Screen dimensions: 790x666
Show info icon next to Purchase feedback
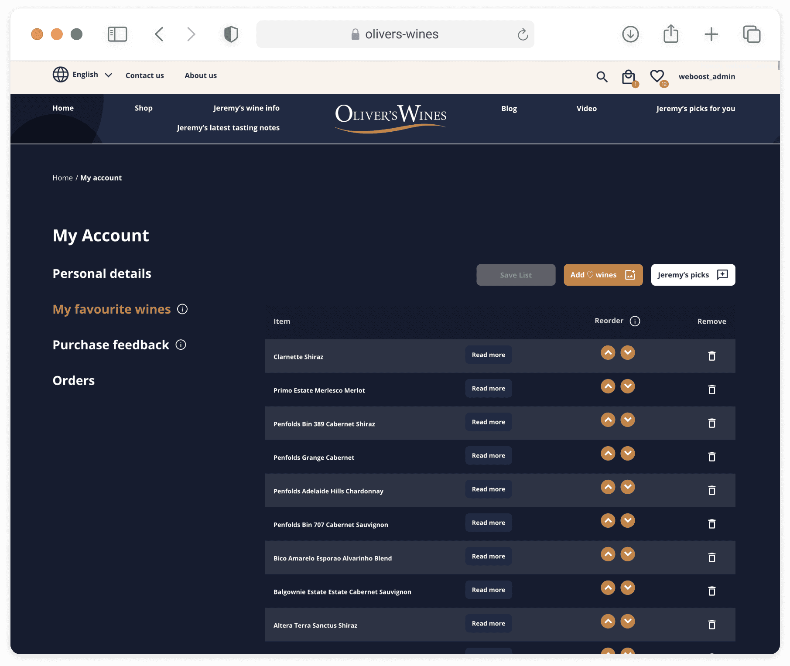(x=181, y=345)
